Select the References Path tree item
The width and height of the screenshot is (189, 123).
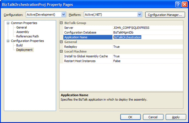pyautogui.click(x=28, y=36)
